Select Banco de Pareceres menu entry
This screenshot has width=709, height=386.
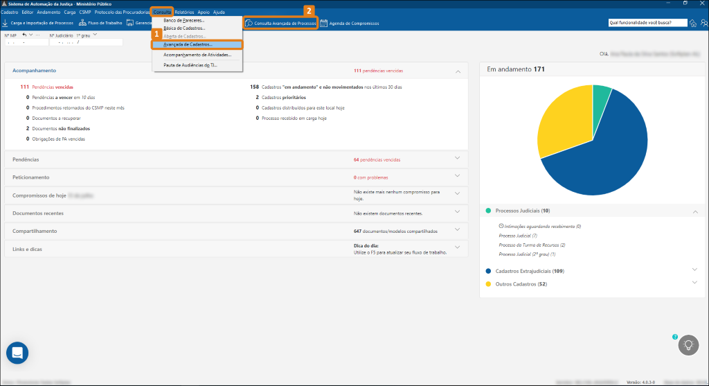197,20
